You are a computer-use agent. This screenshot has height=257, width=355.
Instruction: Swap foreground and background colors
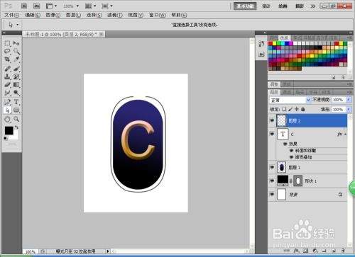pos(16,127)
